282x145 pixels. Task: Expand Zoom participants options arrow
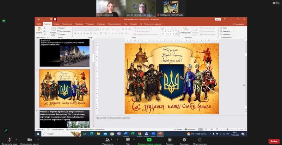117,140
